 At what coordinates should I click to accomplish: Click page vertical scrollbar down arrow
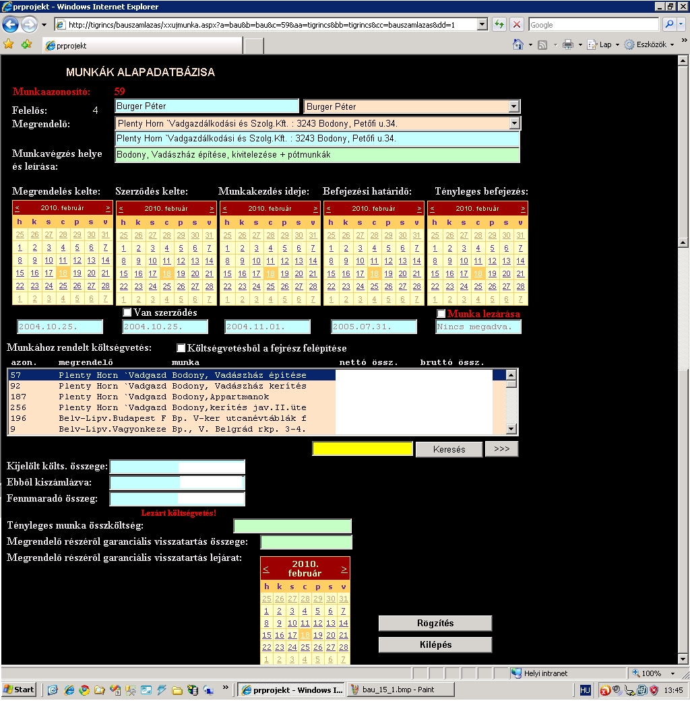coord(683,659)
